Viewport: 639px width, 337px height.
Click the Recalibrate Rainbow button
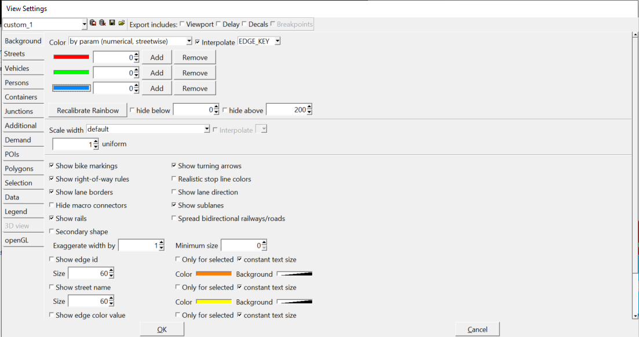(x=88, y=110)
